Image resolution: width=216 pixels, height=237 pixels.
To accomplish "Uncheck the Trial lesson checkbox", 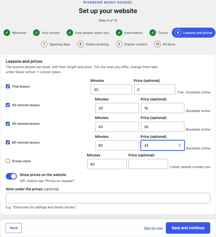I will coord(8,86).
